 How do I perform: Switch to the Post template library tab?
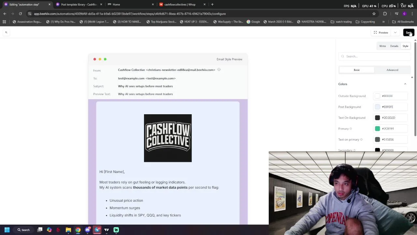pyautogui.click(x=78, y=5)
